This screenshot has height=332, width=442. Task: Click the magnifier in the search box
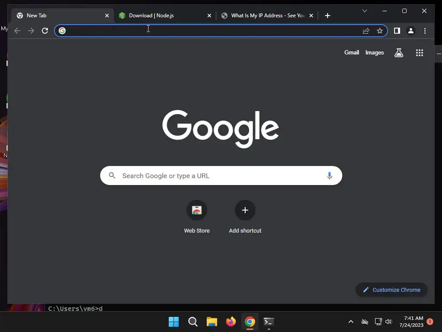pos(112,176)
